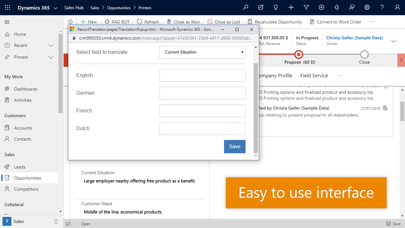Select the Close stage circle
Screen dimensions: 405x228
pyautogui.click(x=364, y=54)
